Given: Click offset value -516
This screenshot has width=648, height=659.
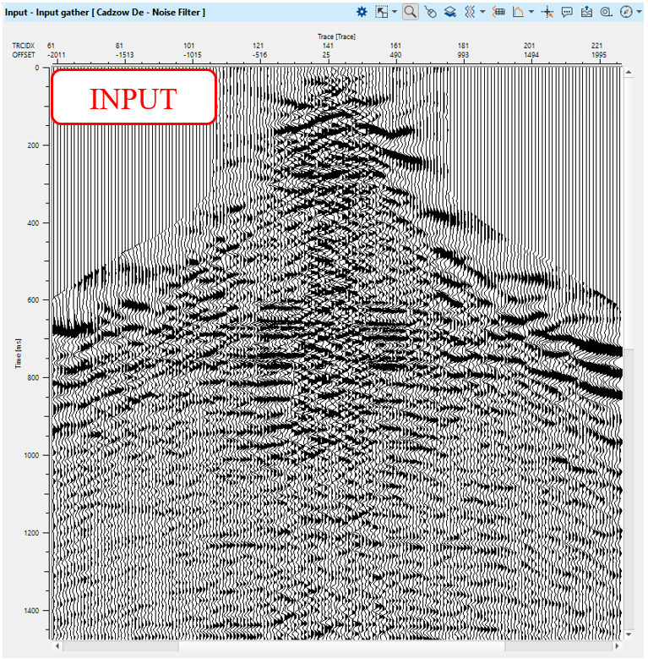Looking at the screenshot, I should 259,55.
